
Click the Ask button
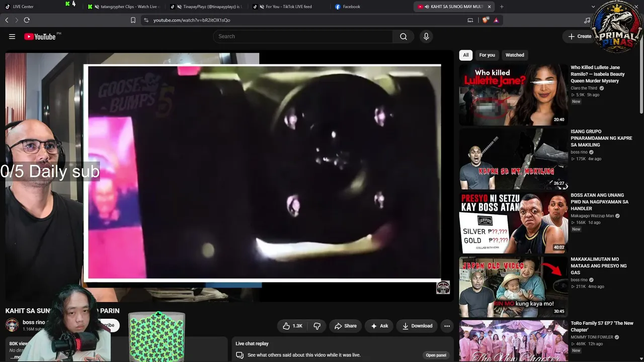tap(379, 326)
